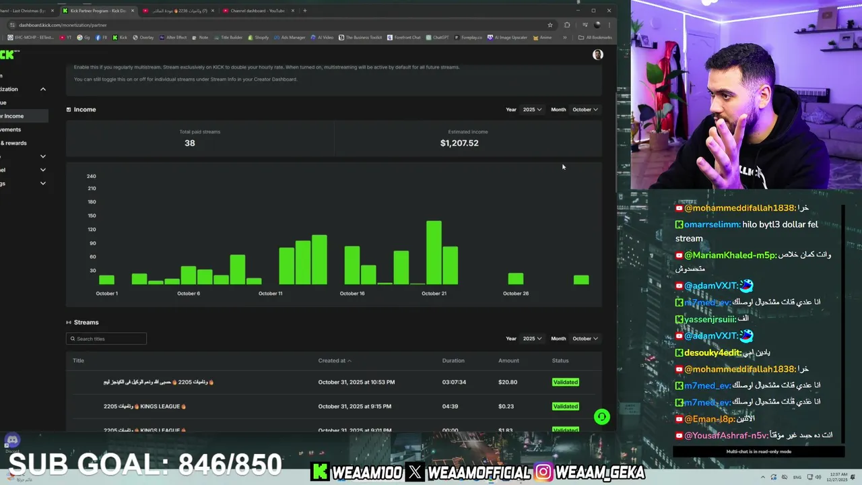Switch to the YouTube 2236 stream tab
This screenshot has width=862, height=485.
pyautogui.click(x=178, y=11)
